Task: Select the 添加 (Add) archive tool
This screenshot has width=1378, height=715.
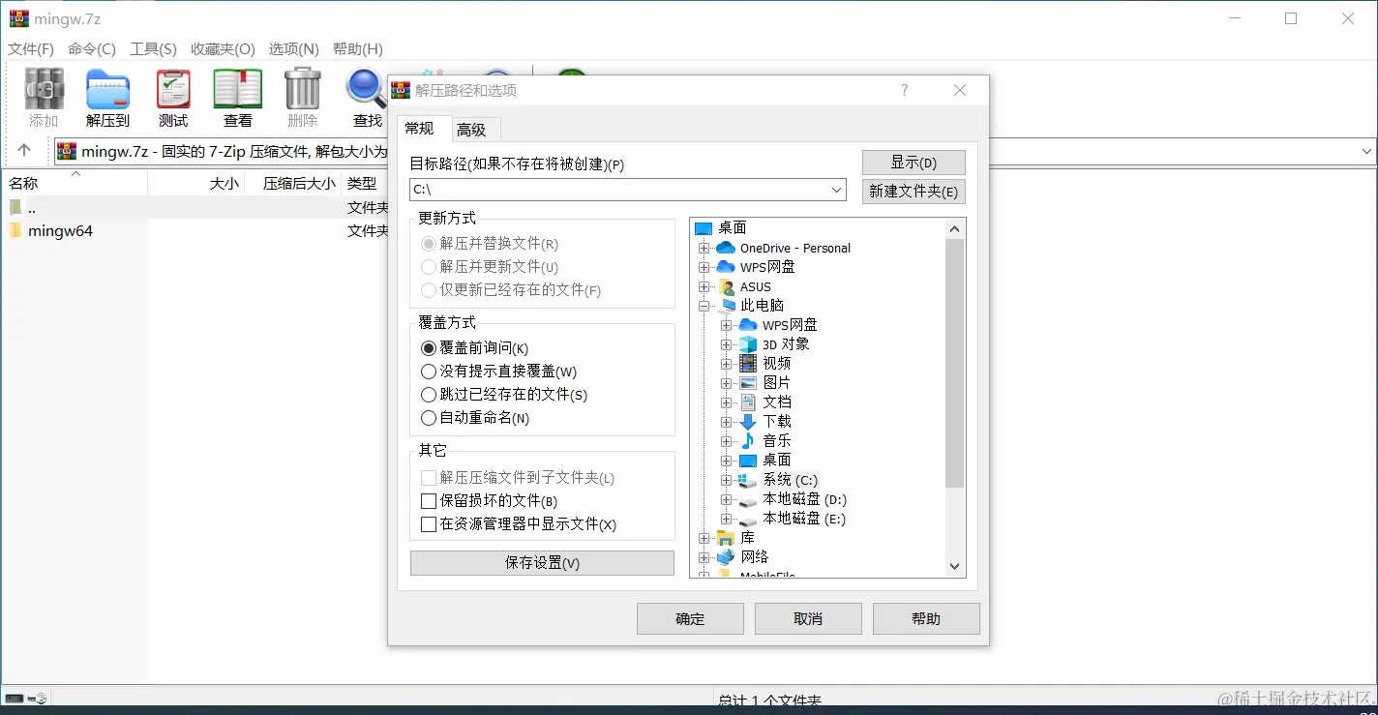Action: 43,97
